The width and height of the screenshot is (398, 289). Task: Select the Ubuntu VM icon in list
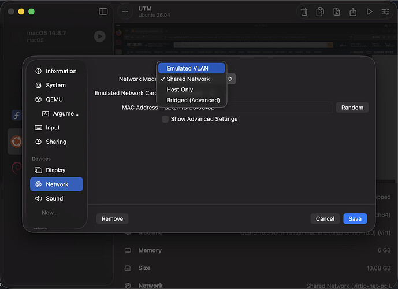pyautogui.click(x=17, y=142)
